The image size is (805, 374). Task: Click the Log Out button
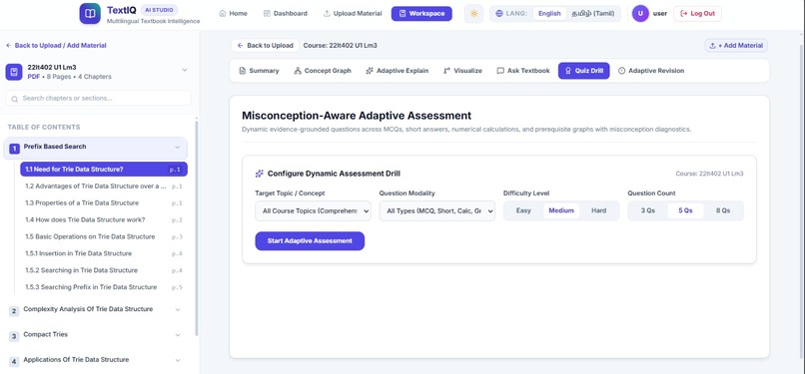[x=697, y=13]
